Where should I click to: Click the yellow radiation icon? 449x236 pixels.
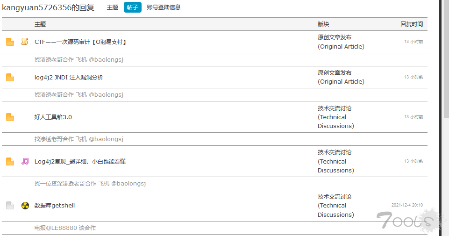(x=25, y=205)
